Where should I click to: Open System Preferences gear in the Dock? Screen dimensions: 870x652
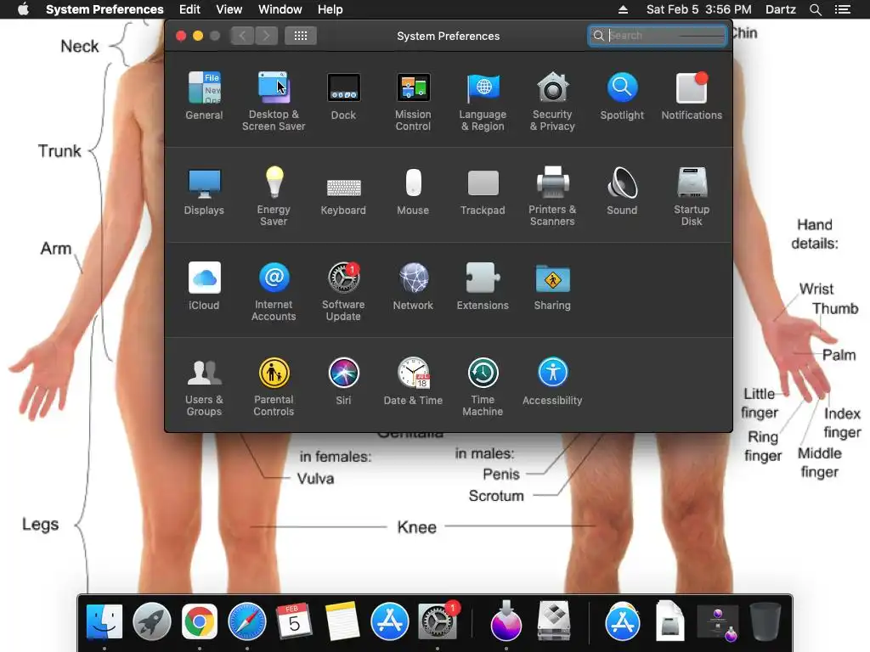438,621
